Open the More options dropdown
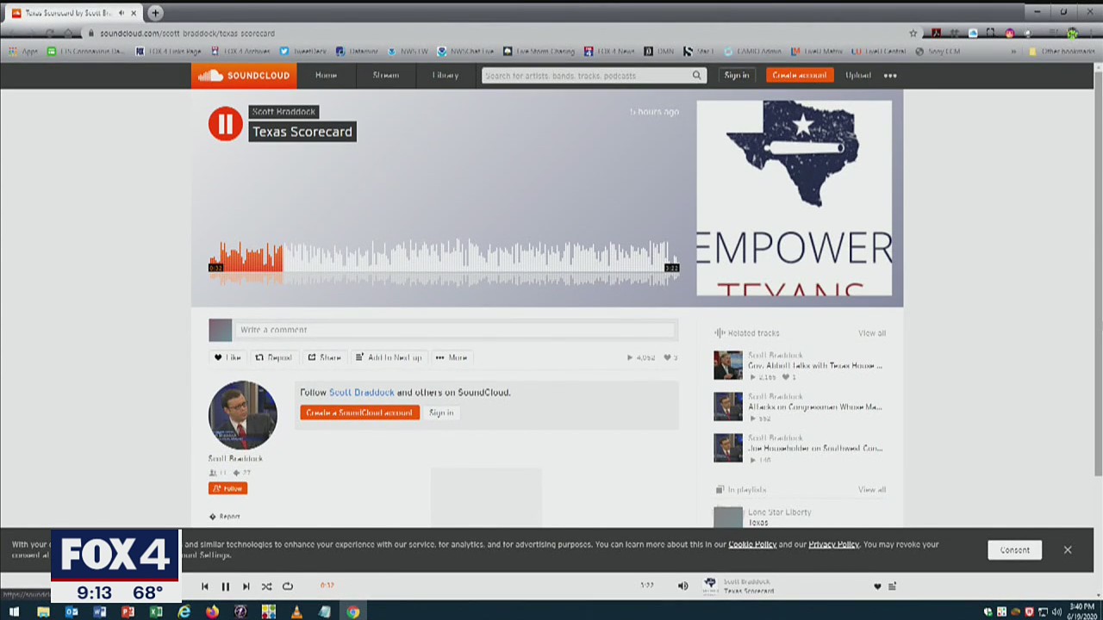Screen dimensions: 1103x620 tap(452, 357)
